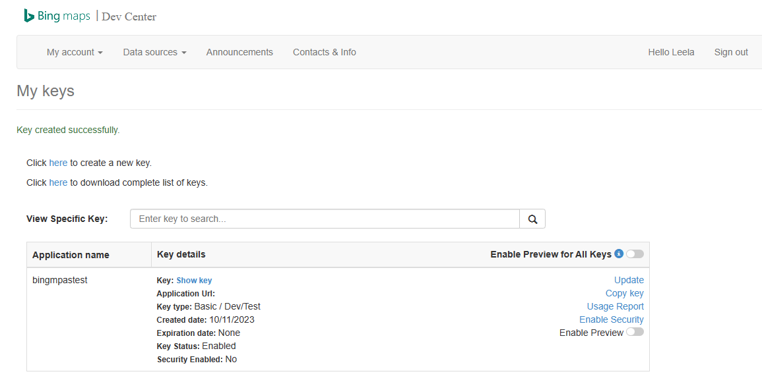Show key for bingmpastest
762x382 pixels.
tap(194, 280)
